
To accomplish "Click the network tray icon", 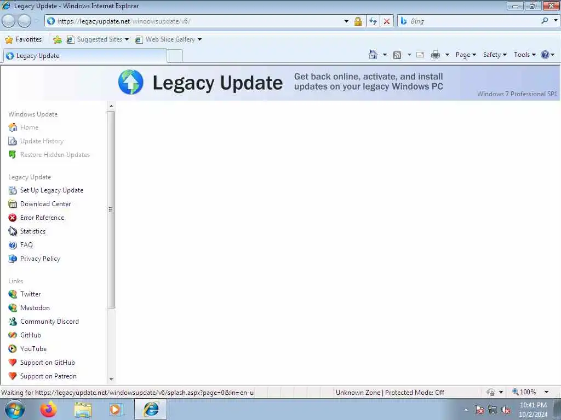I will (x=493, y=410).
